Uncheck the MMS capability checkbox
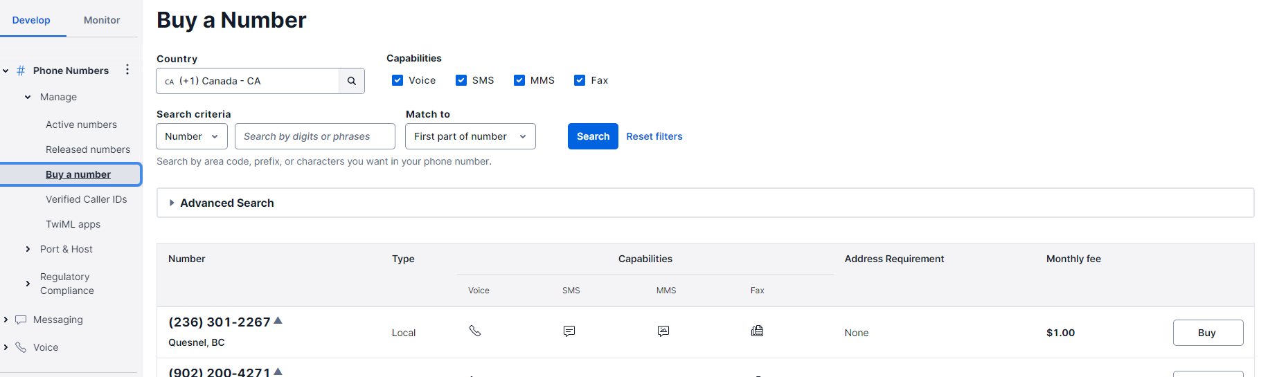Image resolution: width=1277 pixels, height=377 pixels. (x=519, y=80)
